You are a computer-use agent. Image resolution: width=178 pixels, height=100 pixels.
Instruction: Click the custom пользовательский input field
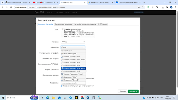tap(73, 83)
